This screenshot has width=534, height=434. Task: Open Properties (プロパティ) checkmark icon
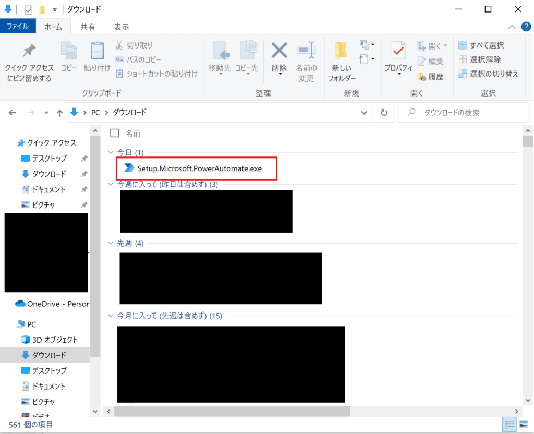coord(398,51)
